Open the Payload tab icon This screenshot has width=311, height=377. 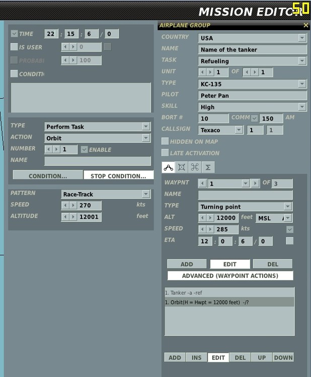pos(182,167)
